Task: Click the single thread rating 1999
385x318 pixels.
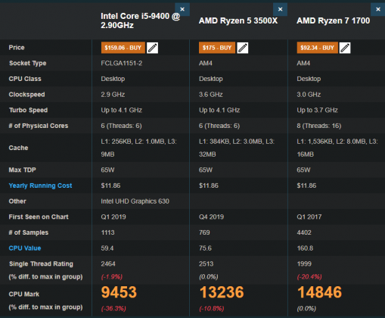Action: (304, 263)
